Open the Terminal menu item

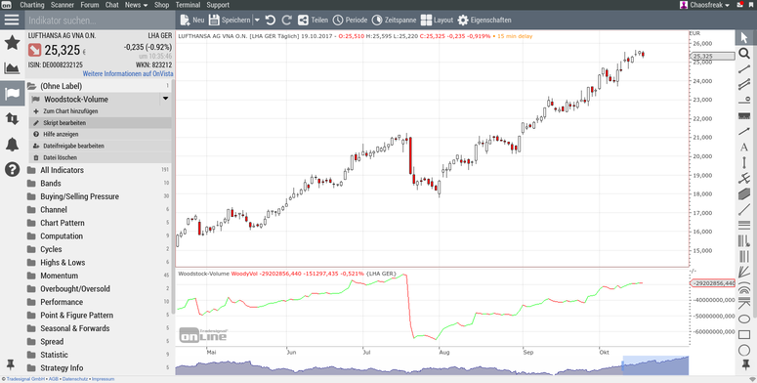click(x=188, y=5)
